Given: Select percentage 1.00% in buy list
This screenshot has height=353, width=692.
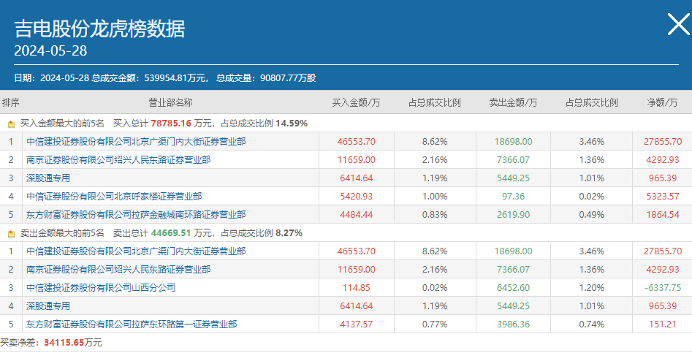Looking at the screenshot, I should tap(435, 197).
